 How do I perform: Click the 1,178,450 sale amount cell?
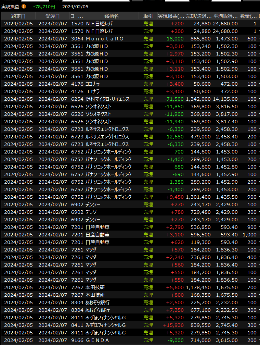pyautogui.click(x=198, y=287)
